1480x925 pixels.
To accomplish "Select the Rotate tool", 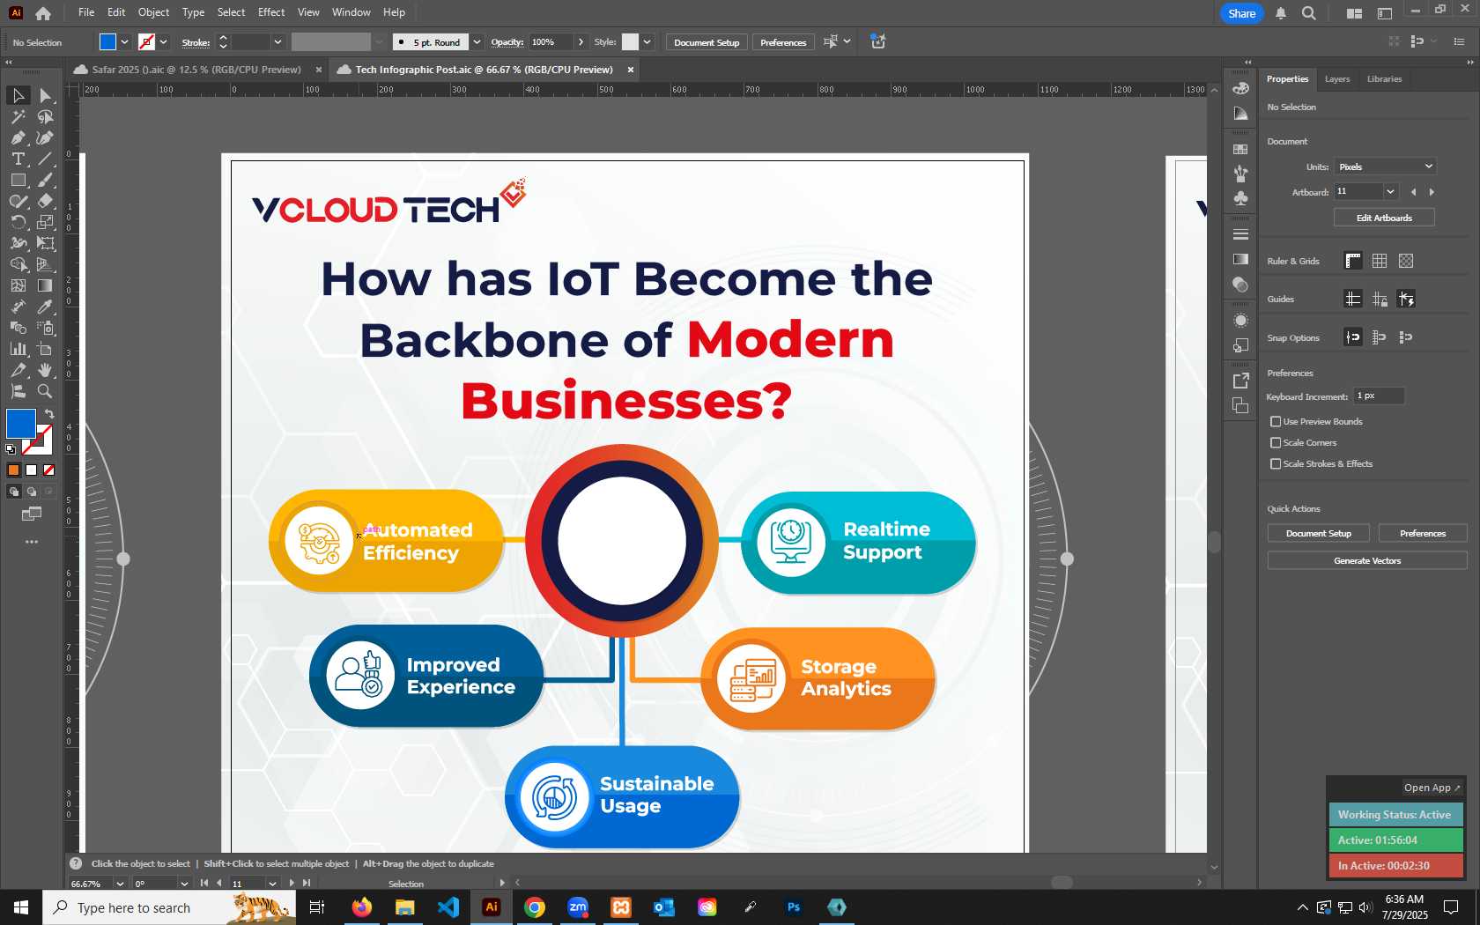I will coord(18,222).
